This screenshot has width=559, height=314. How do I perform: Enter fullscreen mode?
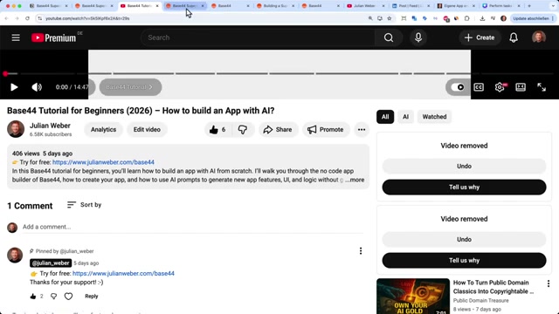tap(542, 87)
